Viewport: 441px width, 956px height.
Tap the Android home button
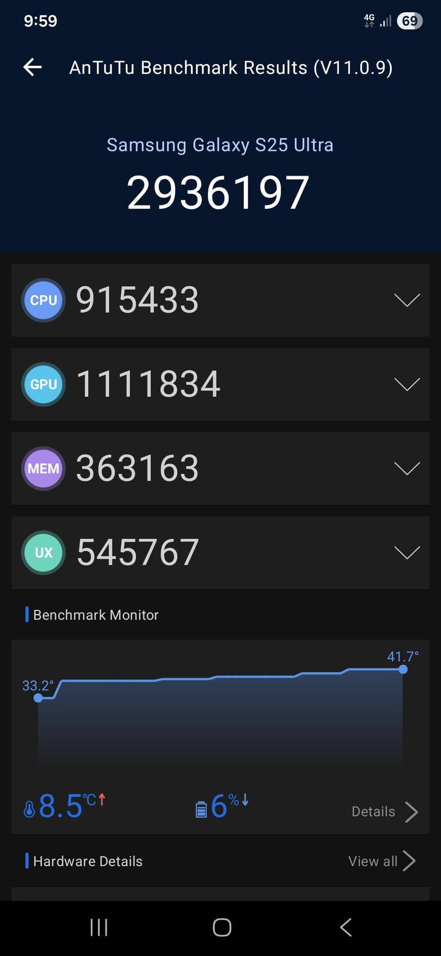point(222,927)
